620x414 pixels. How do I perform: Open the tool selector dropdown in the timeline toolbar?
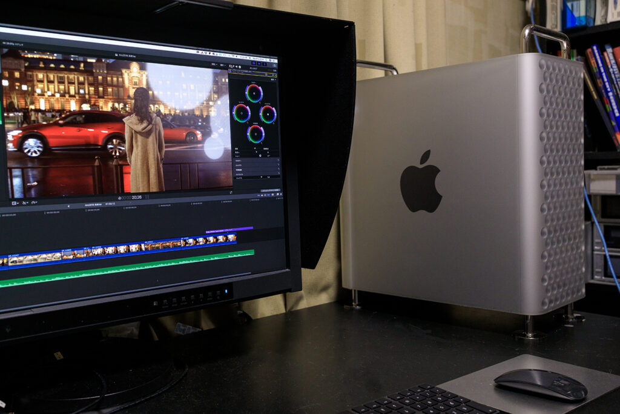pyautogui.click(x=24, y=202)
